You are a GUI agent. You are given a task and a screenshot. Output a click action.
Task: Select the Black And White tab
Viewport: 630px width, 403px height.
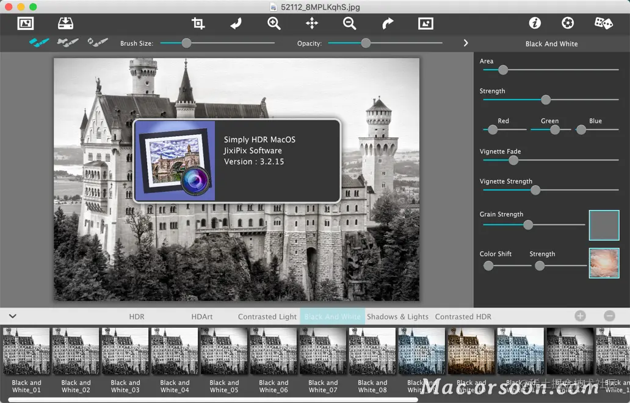pos(332,317)
